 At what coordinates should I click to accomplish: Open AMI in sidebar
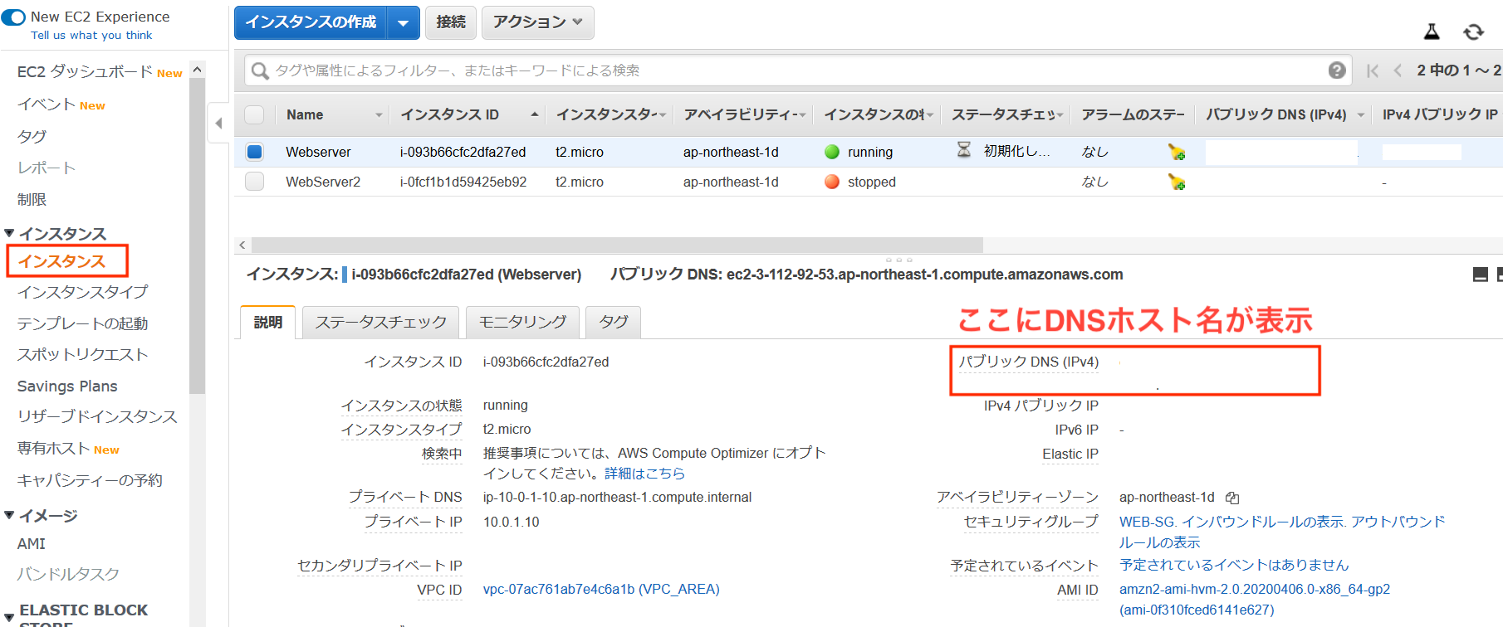[32, 544]
